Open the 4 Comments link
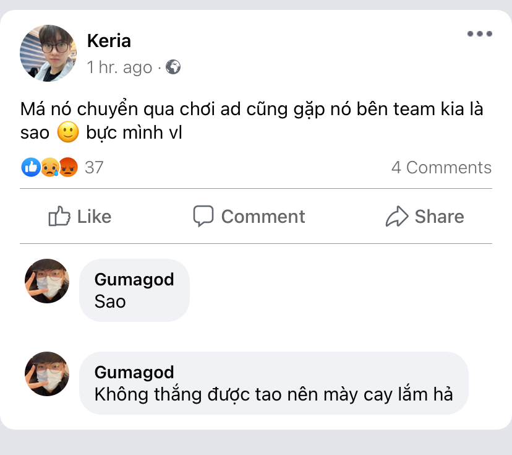Screen dimensions: 512x455 point(441,167)
